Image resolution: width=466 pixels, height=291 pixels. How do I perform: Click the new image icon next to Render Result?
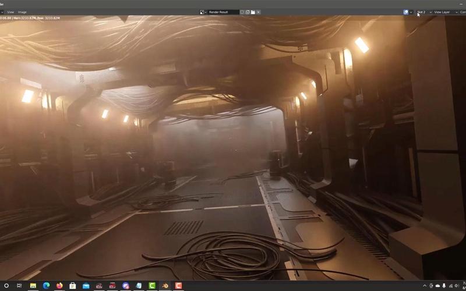pos(247,12)
